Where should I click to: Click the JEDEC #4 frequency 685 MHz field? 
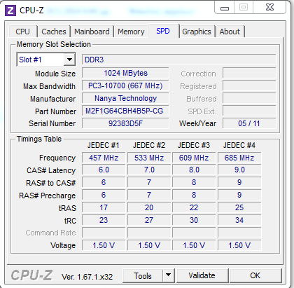pos(239,158)
